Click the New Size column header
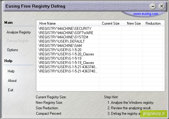169x119 pixels. [x=132, y=23]
